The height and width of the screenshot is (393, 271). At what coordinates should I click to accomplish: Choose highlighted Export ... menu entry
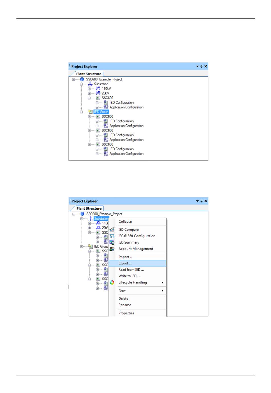(137, 263)
